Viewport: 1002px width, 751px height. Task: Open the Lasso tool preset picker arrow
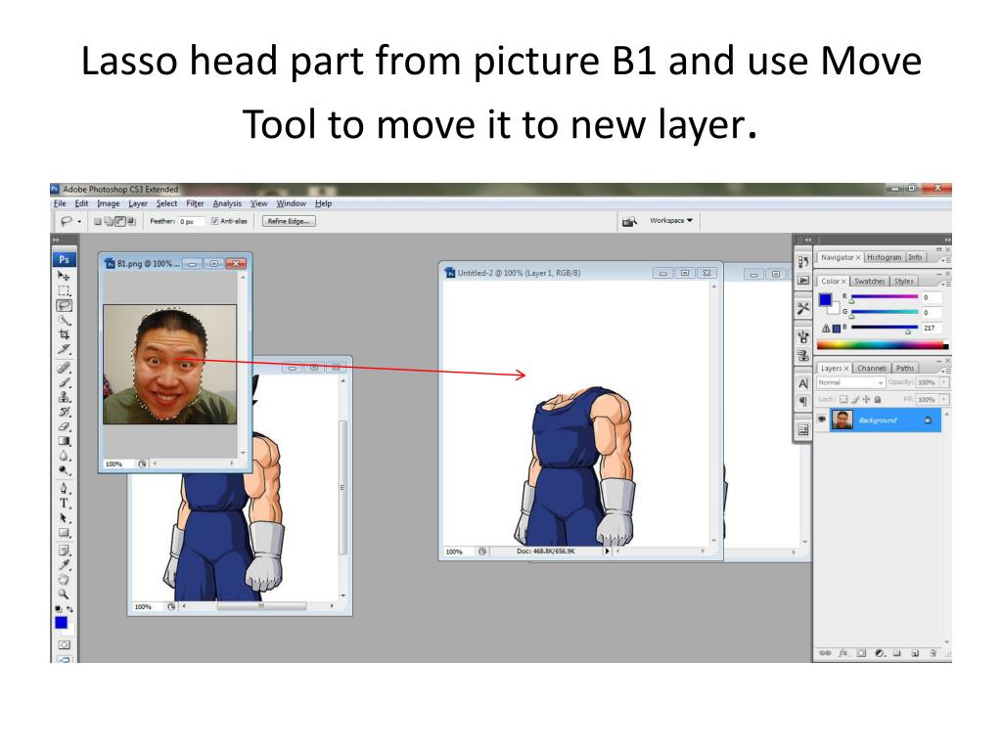(x=79, y=222)
